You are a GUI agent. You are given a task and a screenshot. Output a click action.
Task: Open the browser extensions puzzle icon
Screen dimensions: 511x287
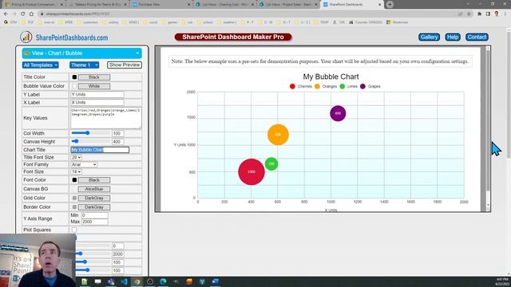click(x=479, y=14)
